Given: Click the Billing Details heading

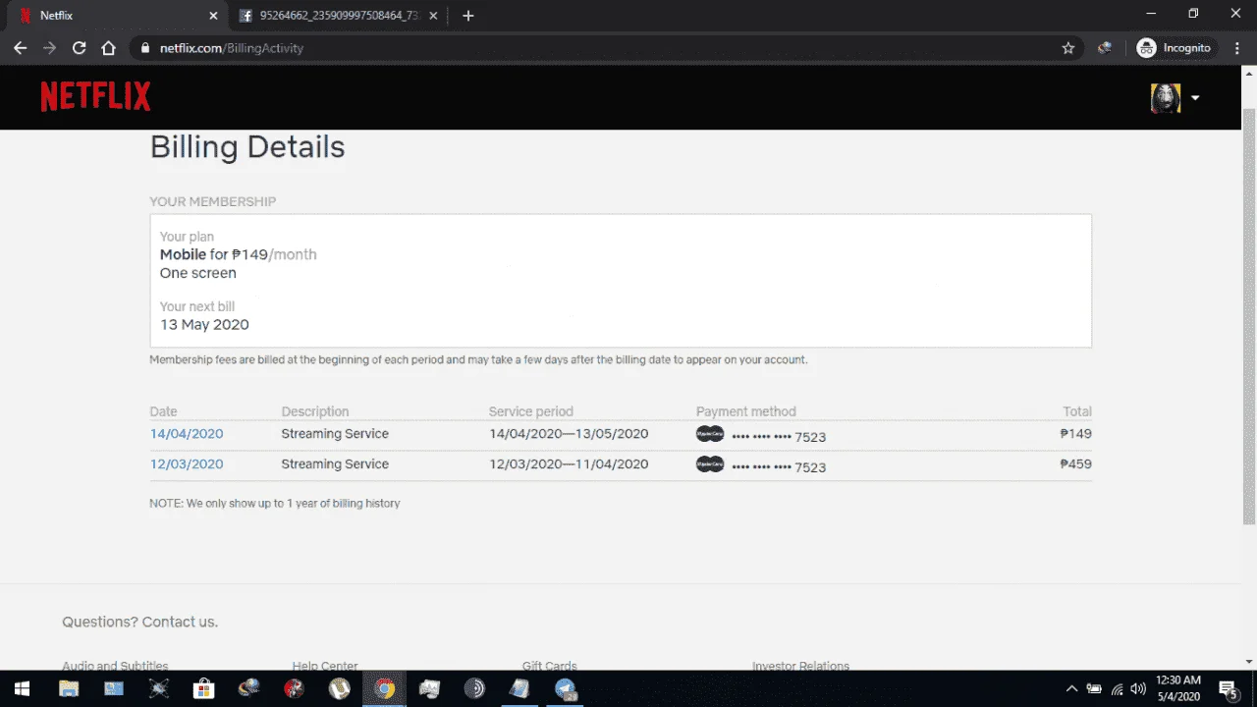Looking at the screenshot, I should click(x=247, y=147).
